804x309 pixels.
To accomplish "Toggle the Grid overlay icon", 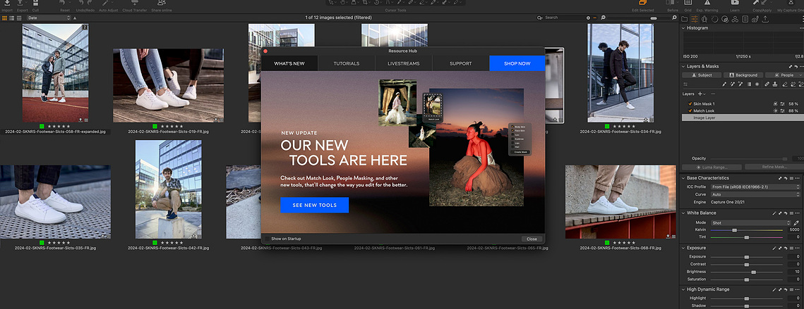I will [688, 3].
